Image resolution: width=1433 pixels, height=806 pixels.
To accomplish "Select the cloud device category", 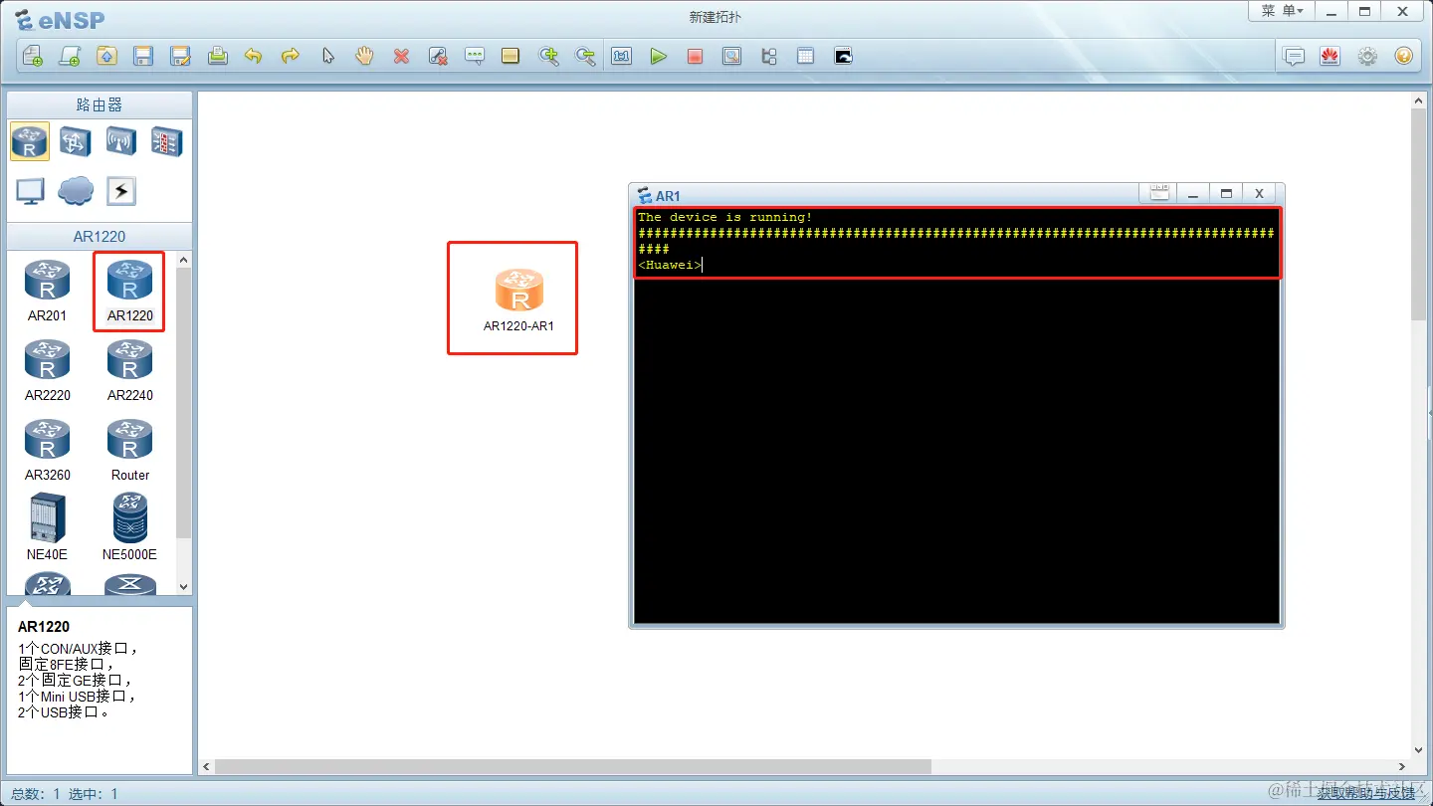I will pos(76,191).
